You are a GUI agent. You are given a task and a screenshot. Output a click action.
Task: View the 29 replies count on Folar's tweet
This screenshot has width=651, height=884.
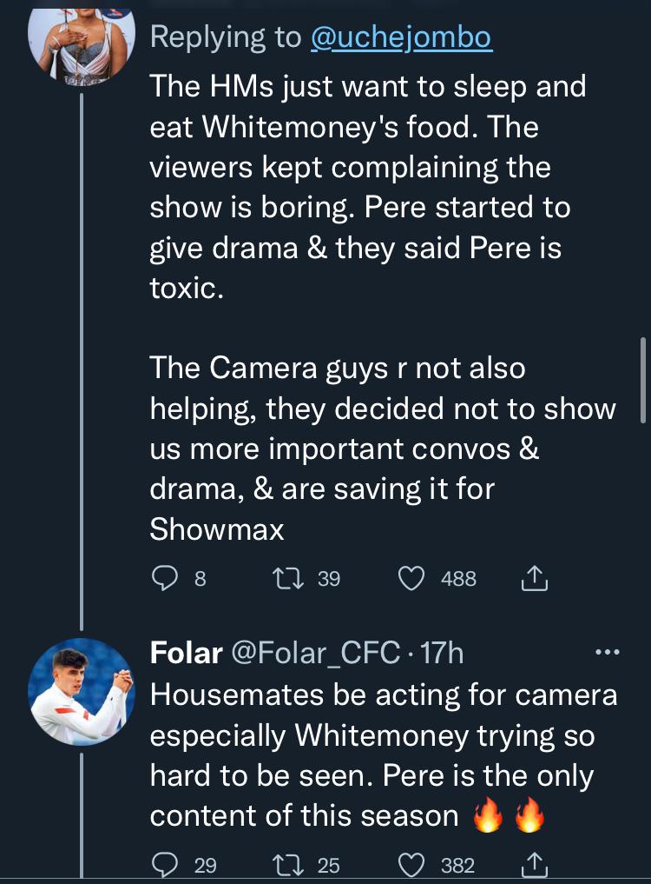click(x=205, y=865)
